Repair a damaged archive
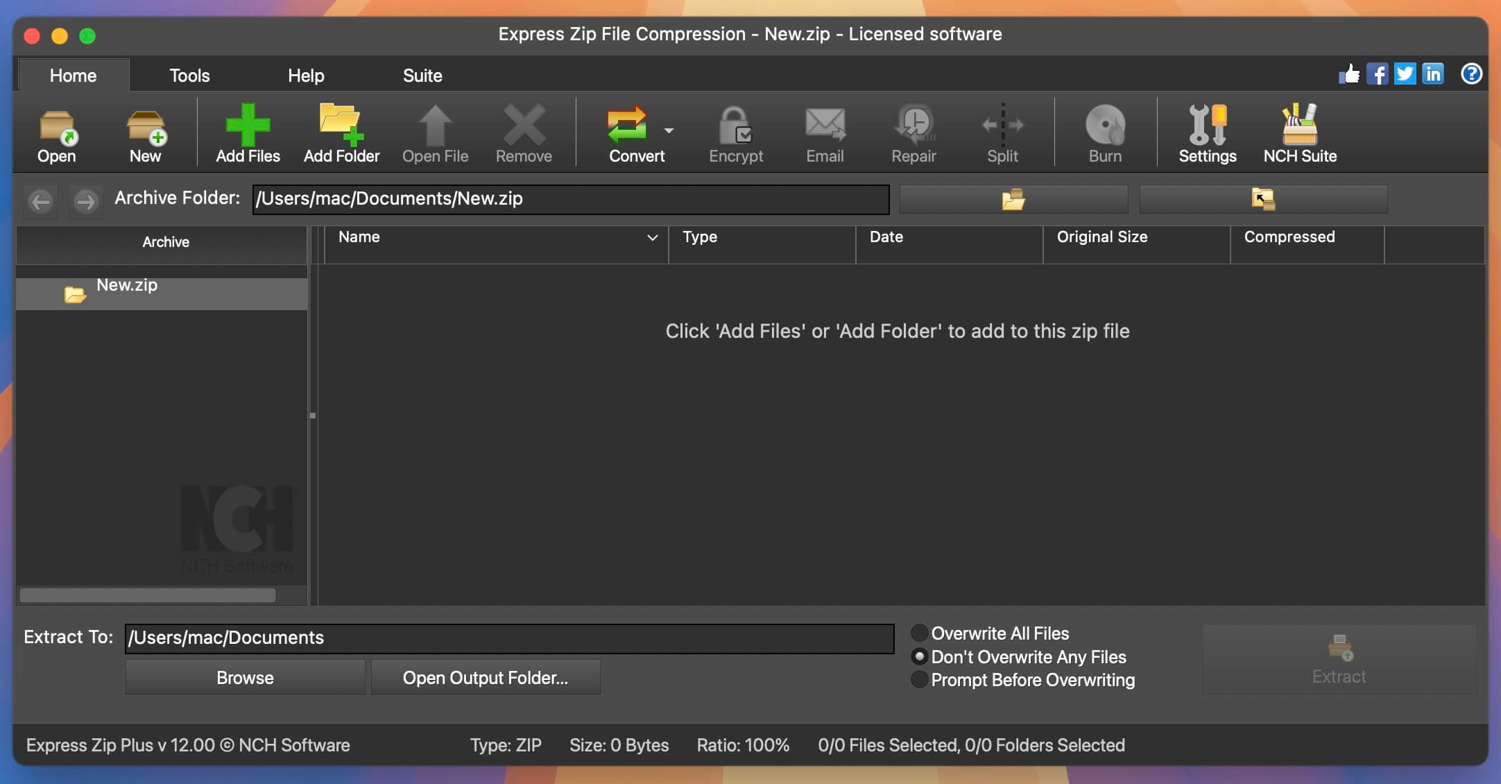 click(x=914, y=133)
